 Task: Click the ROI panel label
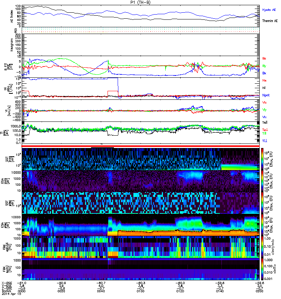tap(16, 31)
